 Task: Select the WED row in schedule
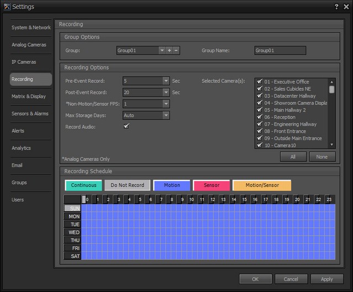click(x=72, y=232)
